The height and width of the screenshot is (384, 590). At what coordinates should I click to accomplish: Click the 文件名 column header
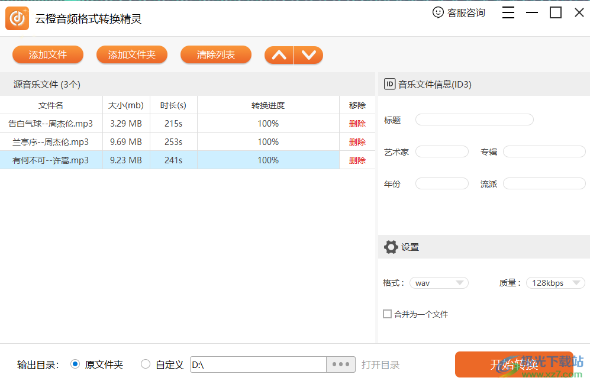[51, 105]
